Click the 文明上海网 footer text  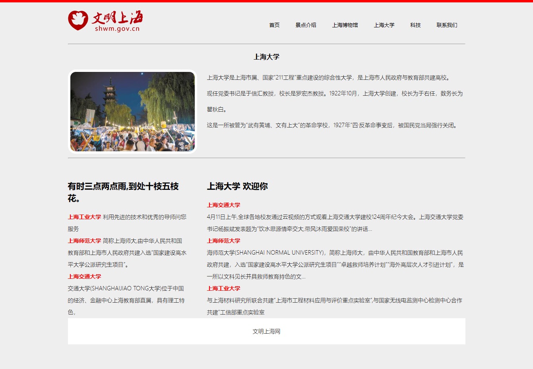[266, 331]
